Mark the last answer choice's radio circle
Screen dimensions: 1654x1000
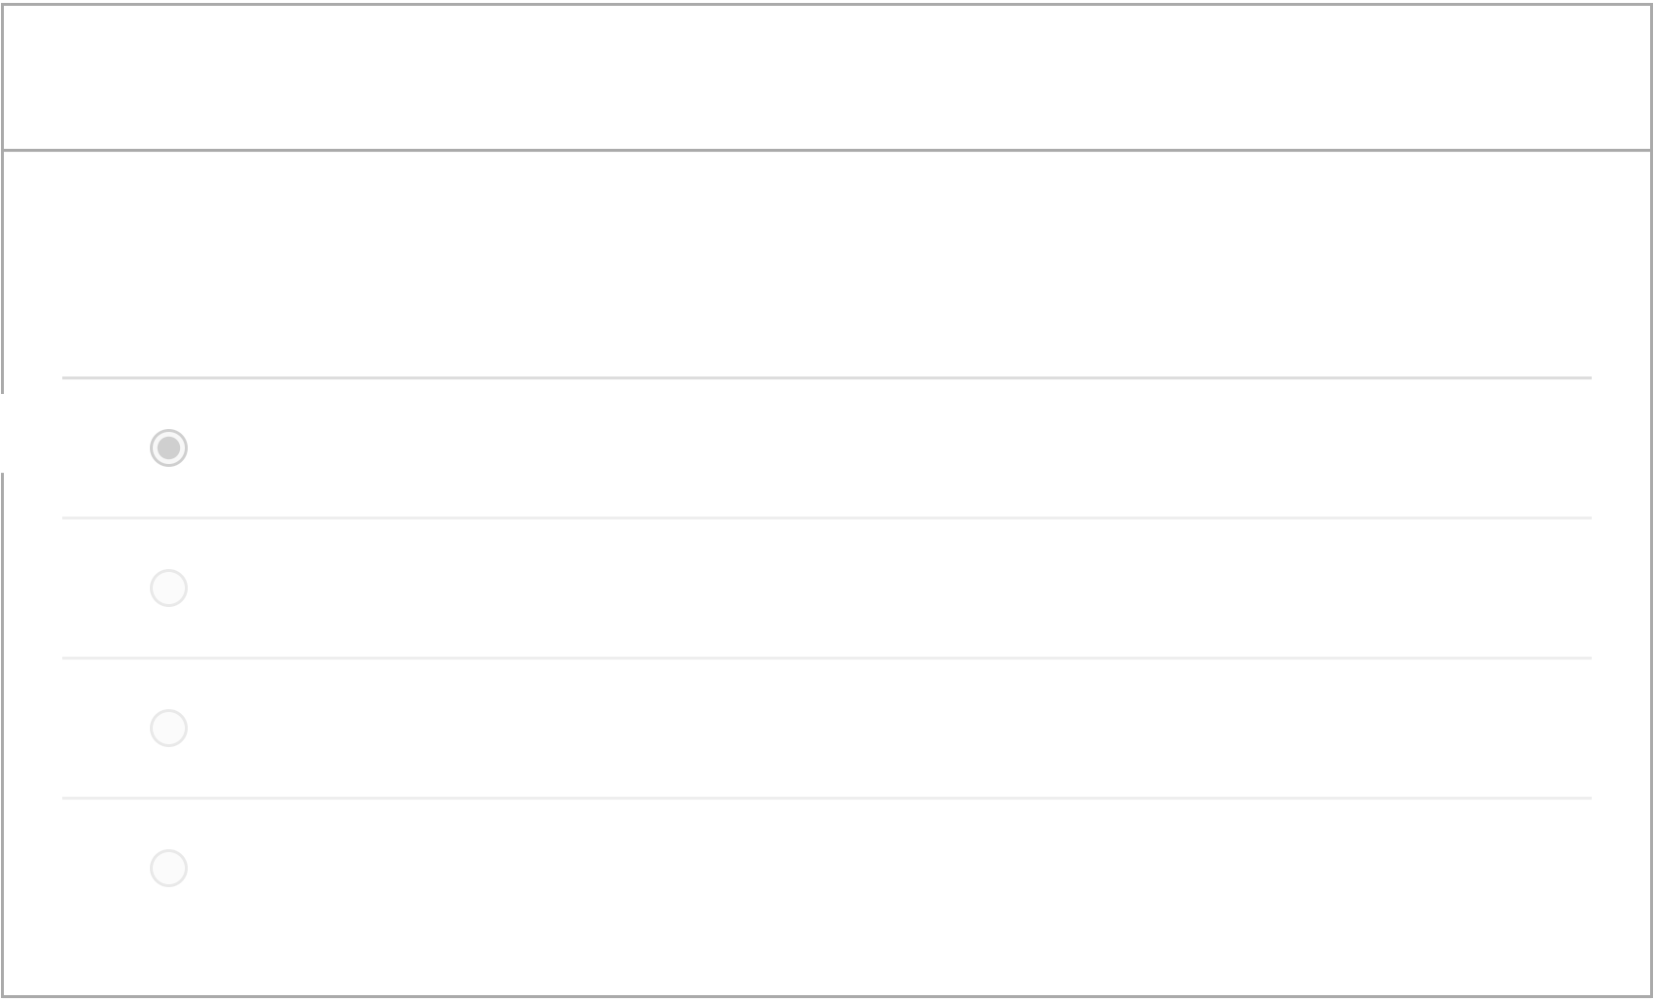168,868
